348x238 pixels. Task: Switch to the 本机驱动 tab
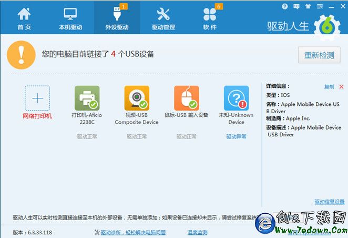point(70,18)
